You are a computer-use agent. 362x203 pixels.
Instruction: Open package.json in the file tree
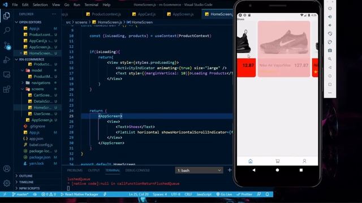[40, 157]
